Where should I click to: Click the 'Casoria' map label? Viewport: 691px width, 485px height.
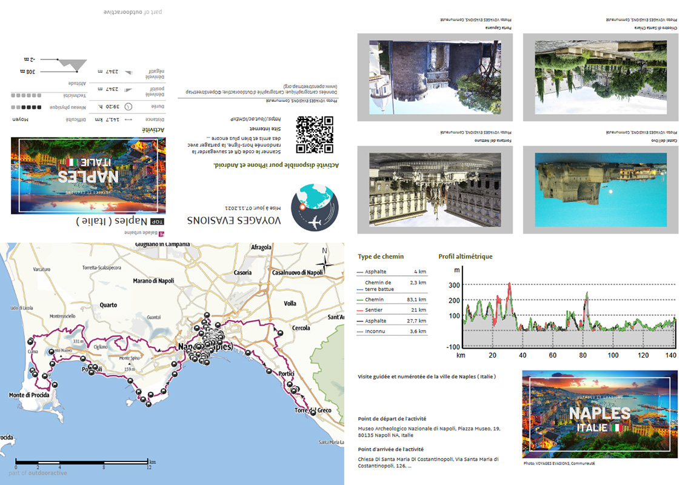point(242,273)
